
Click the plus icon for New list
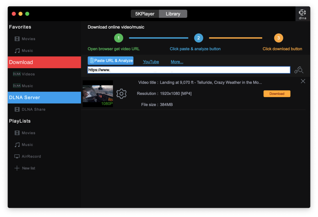point(17,168)
